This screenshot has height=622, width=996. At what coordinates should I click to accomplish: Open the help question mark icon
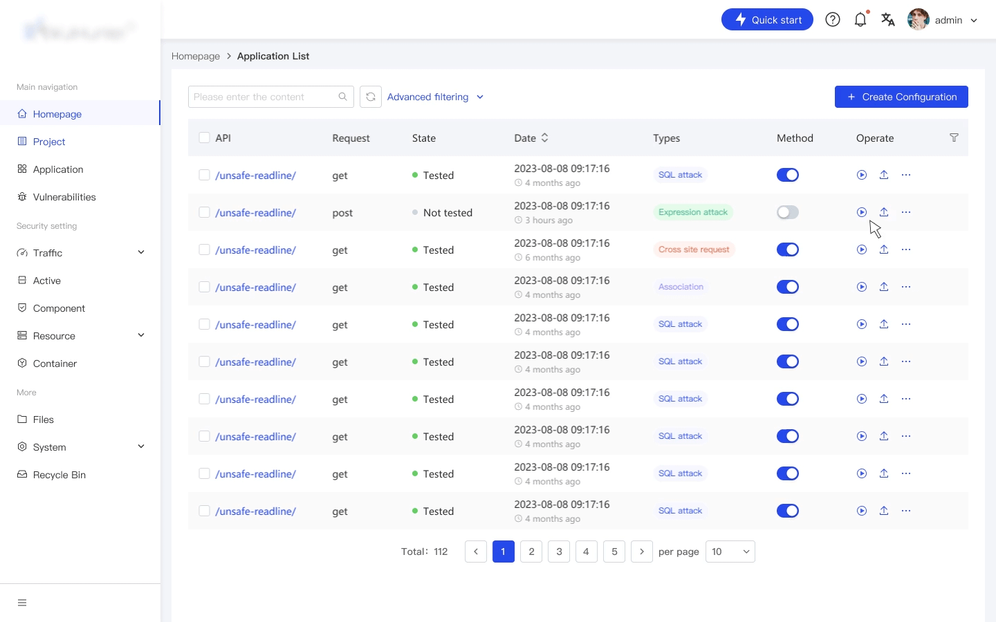click(x=833, y=20)
